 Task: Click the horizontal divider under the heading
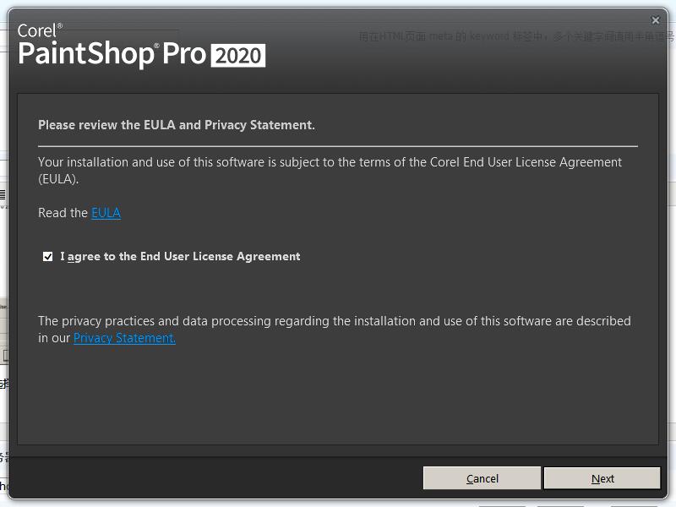click(338, 146)
